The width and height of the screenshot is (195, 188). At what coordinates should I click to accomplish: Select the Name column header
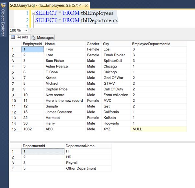(64, 44)
